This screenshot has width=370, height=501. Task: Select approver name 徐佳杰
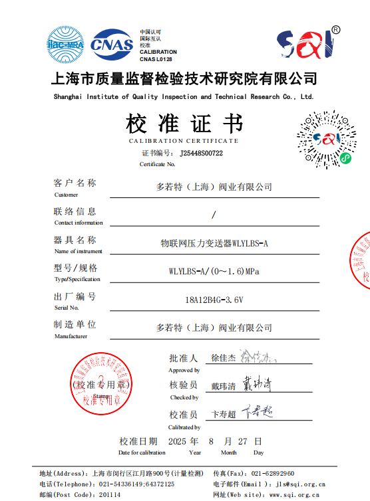coord(224,358)
